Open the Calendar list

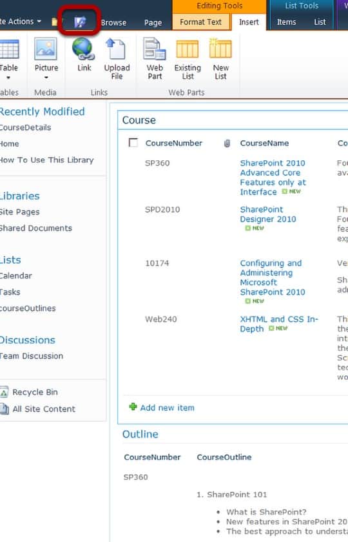[x=16, y=276]
